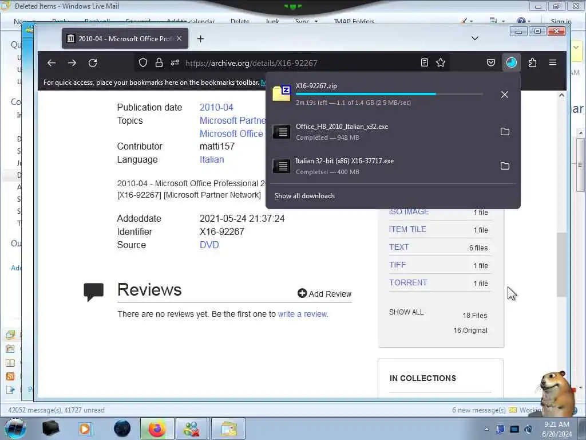Screen dimensions: 586x440
Task: Open Contacts shortcut in Live Mail sidebar
Action: pos(10,363)
